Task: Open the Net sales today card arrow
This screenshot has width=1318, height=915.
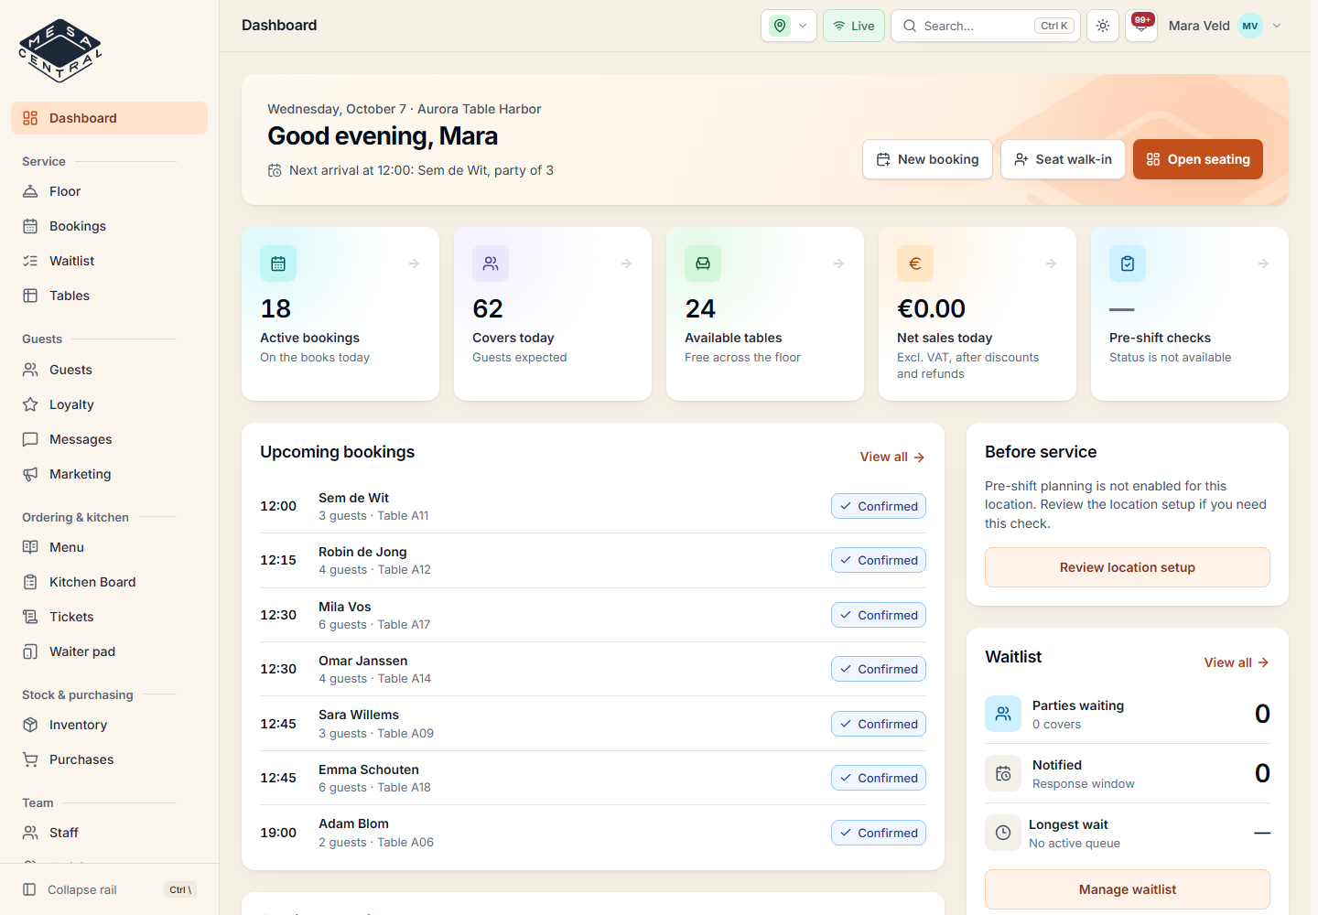Action: pos(1051,264)
